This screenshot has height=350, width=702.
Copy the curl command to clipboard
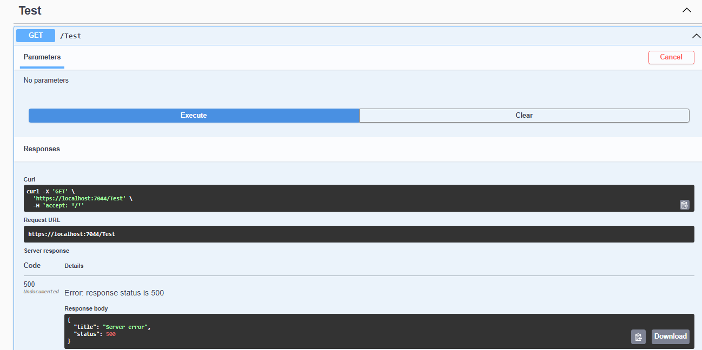pyautogui.click(x=684, y=205)
